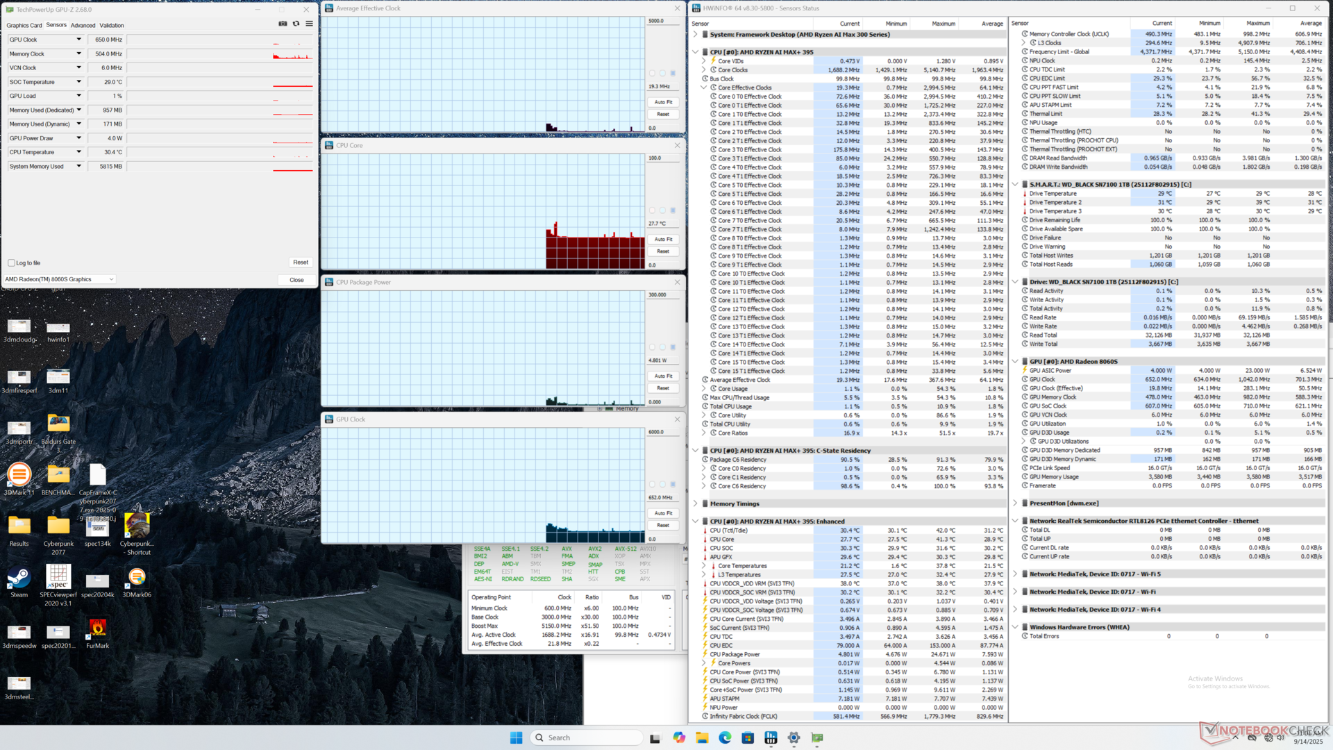Enable the Log to file checkbox
Image resolution: width=1333 pixels, height=750 pixels.
(11, 263)
